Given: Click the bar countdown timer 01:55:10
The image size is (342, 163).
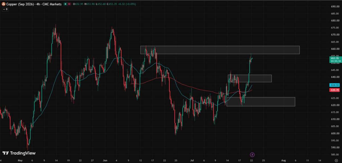Looking at the screenshot, I should (335, 61).
